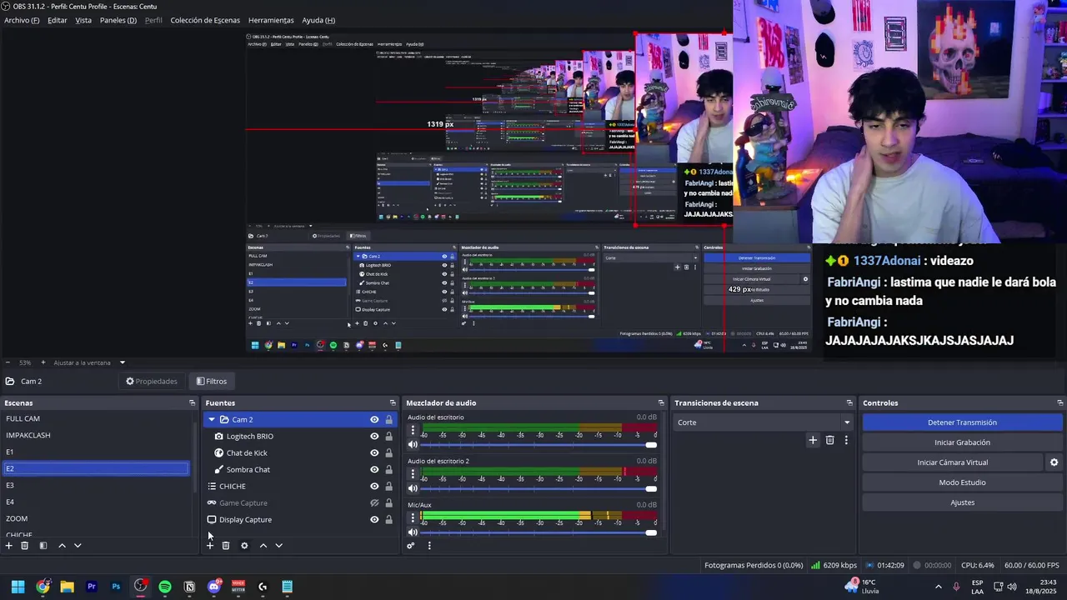Delete the selected scene using the trash icon
Screen dimensions: 1067x600
pos(24,546)
